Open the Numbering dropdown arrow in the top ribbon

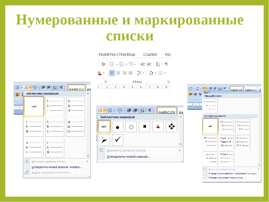tap(126, 65)
